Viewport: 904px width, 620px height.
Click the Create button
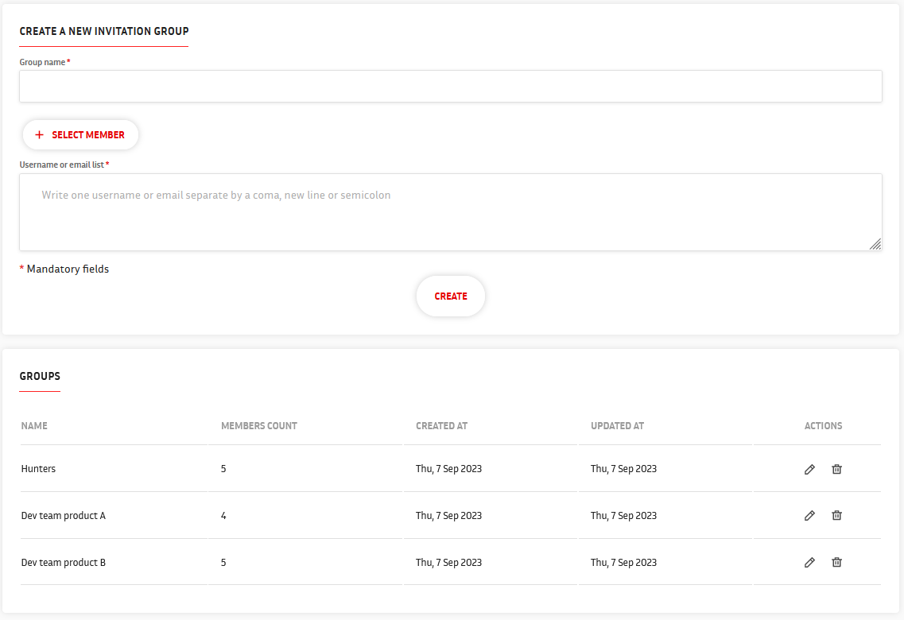[x=451, y=296]
